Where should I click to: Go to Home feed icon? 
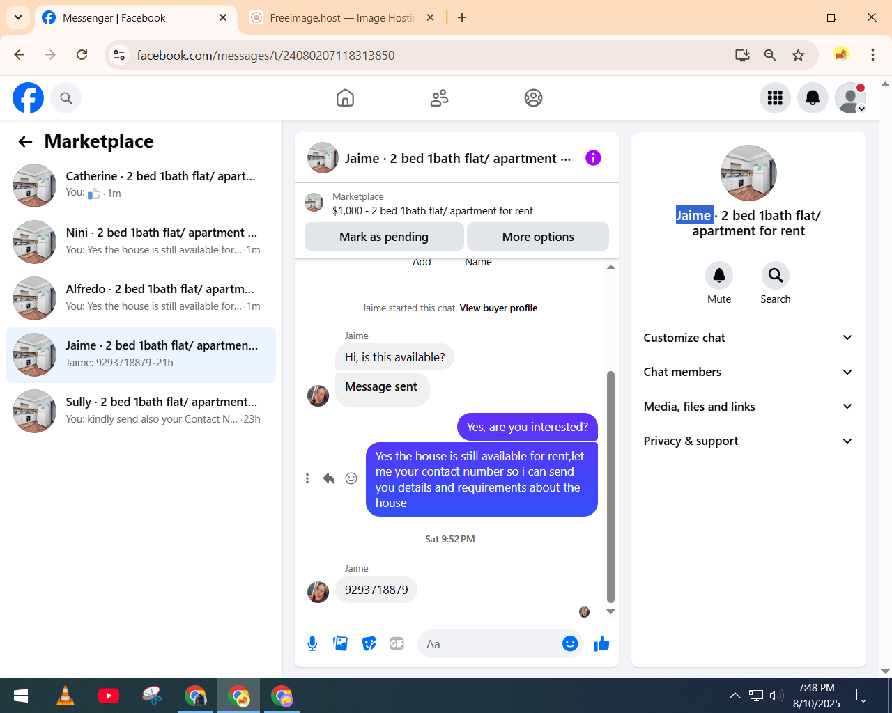(345, 98)
